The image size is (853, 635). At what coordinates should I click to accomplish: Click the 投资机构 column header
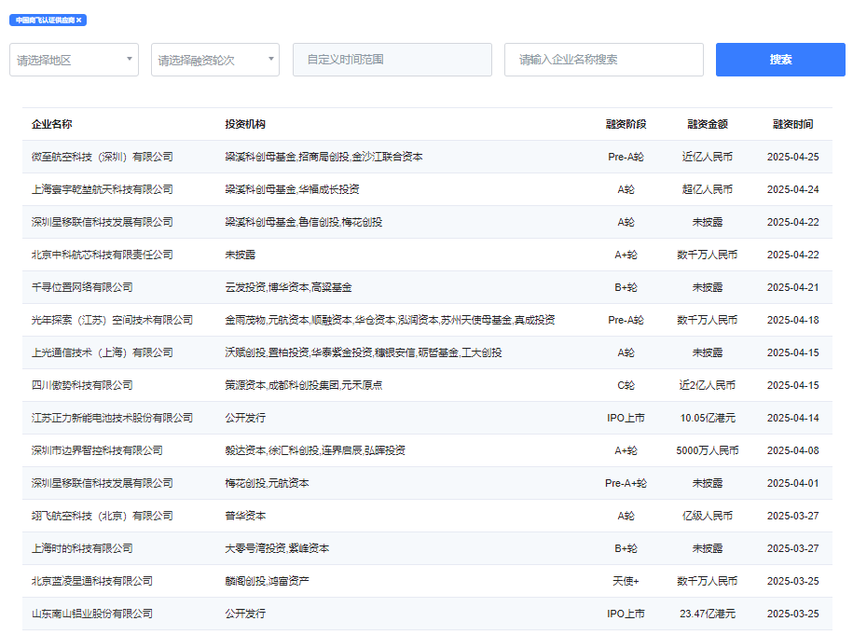point(245,124)
